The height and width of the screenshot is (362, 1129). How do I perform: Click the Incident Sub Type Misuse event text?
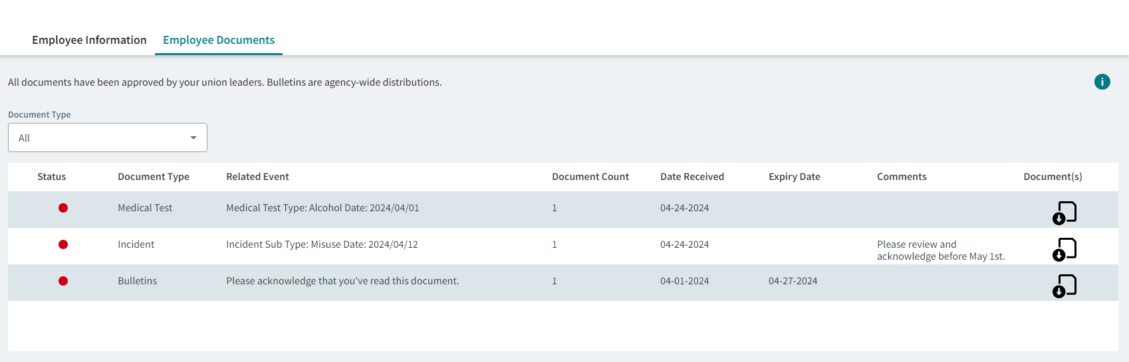pos(322,244)
